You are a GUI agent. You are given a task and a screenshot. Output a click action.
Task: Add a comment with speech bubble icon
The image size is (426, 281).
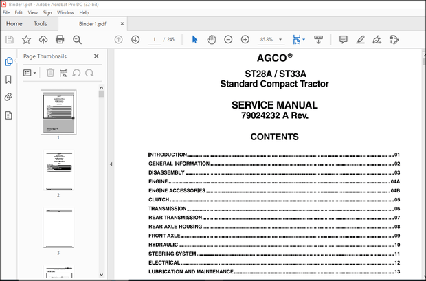click(344, 40)
